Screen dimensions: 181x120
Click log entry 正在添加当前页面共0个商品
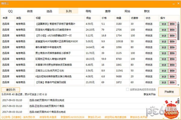[47, 106]
